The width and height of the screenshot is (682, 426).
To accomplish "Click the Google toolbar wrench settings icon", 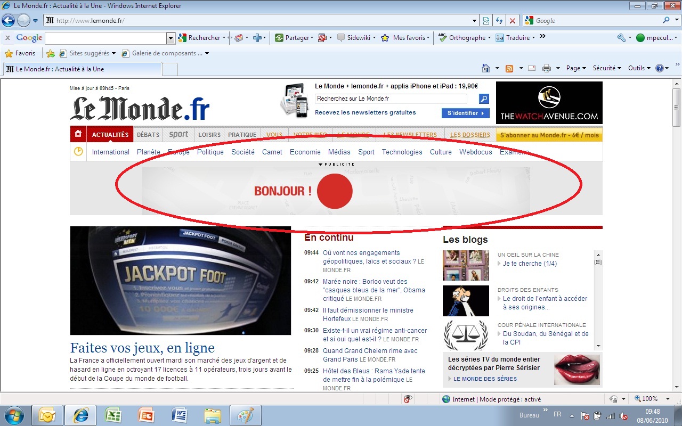I will [621, 38].
